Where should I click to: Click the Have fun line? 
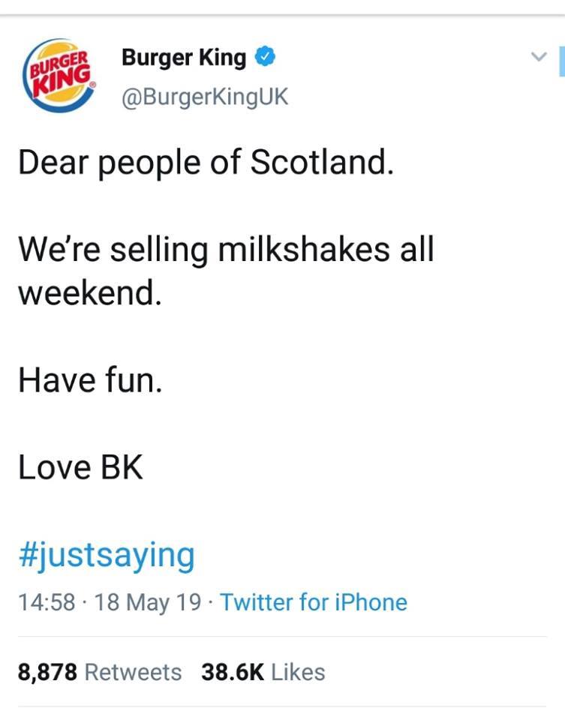click(x=89, y=380)
